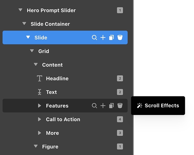Viewport: 194px width, 155px height.
Task: Add element using plus icon on Slide row
Action: [x=103, y=38]
